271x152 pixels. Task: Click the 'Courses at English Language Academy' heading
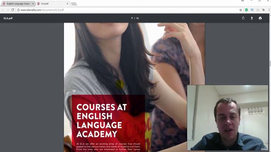pos(102,120)
